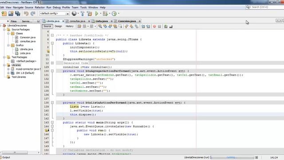The width and height of the screenshot is (284, 160).
Task: Switch editor to Source view
Action: point(47,26)
